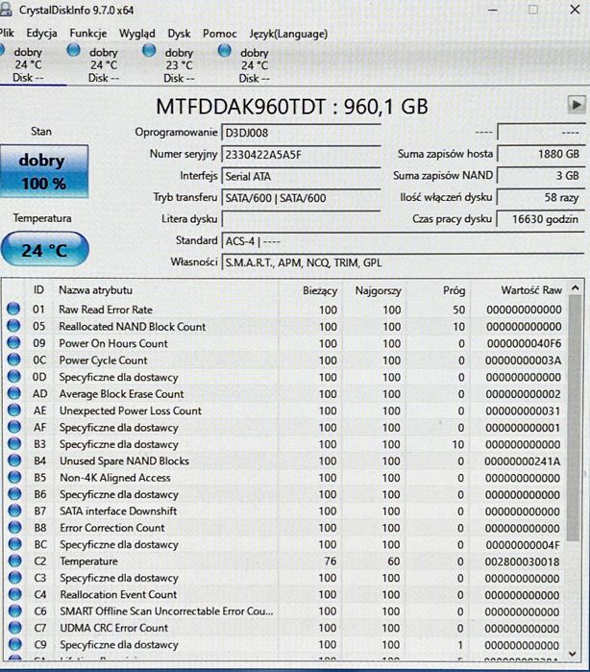Click the Bieżący column header
Viewport: 590px width, 672px height.
tap(320, 290)
